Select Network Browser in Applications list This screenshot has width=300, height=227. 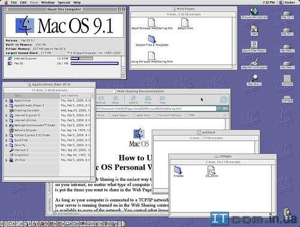coord(23,130)
